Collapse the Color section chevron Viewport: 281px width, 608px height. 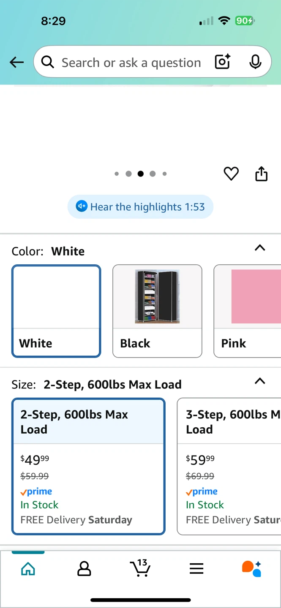[260, 248]
